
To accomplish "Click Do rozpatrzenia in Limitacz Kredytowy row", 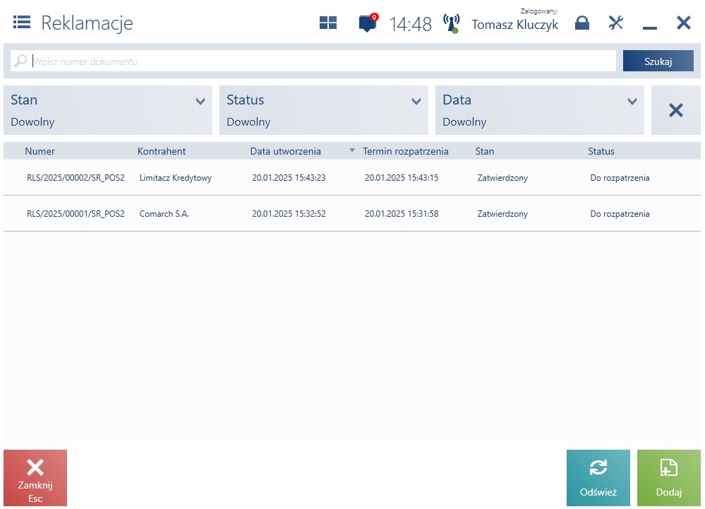I will coord(620,178).
